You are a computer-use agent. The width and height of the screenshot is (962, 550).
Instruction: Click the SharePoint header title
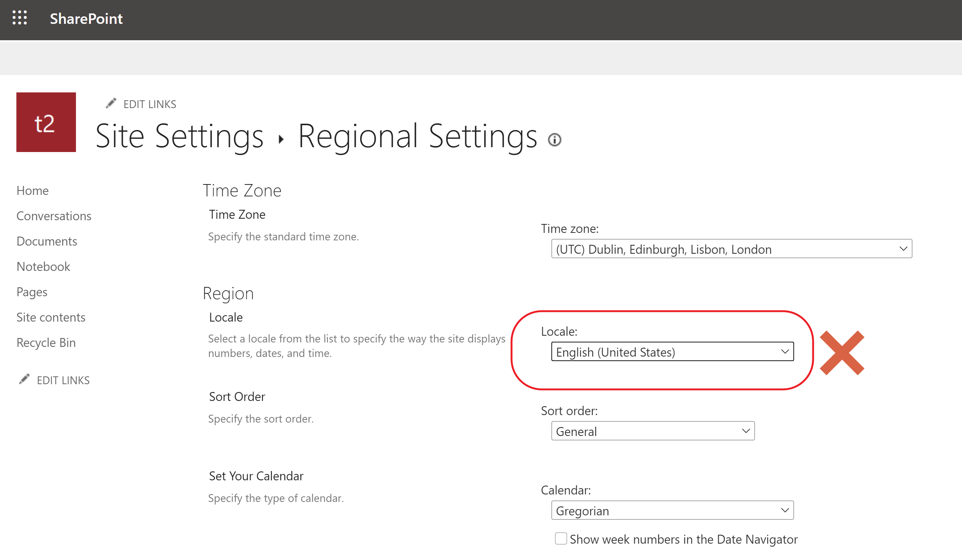point(86,19)
